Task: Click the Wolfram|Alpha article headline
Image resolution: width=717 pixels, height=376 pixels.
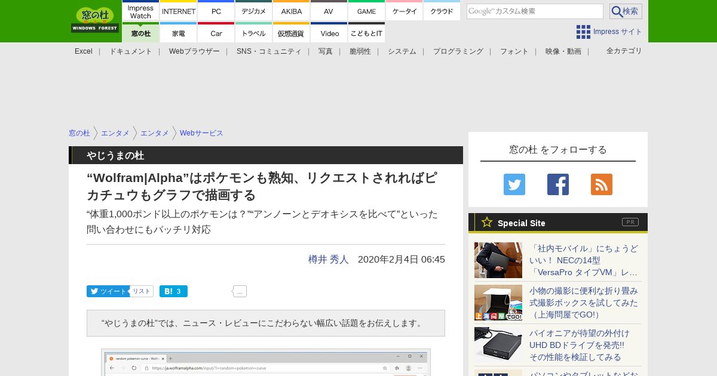Action: pyautogui.click(x=262, y=187)
